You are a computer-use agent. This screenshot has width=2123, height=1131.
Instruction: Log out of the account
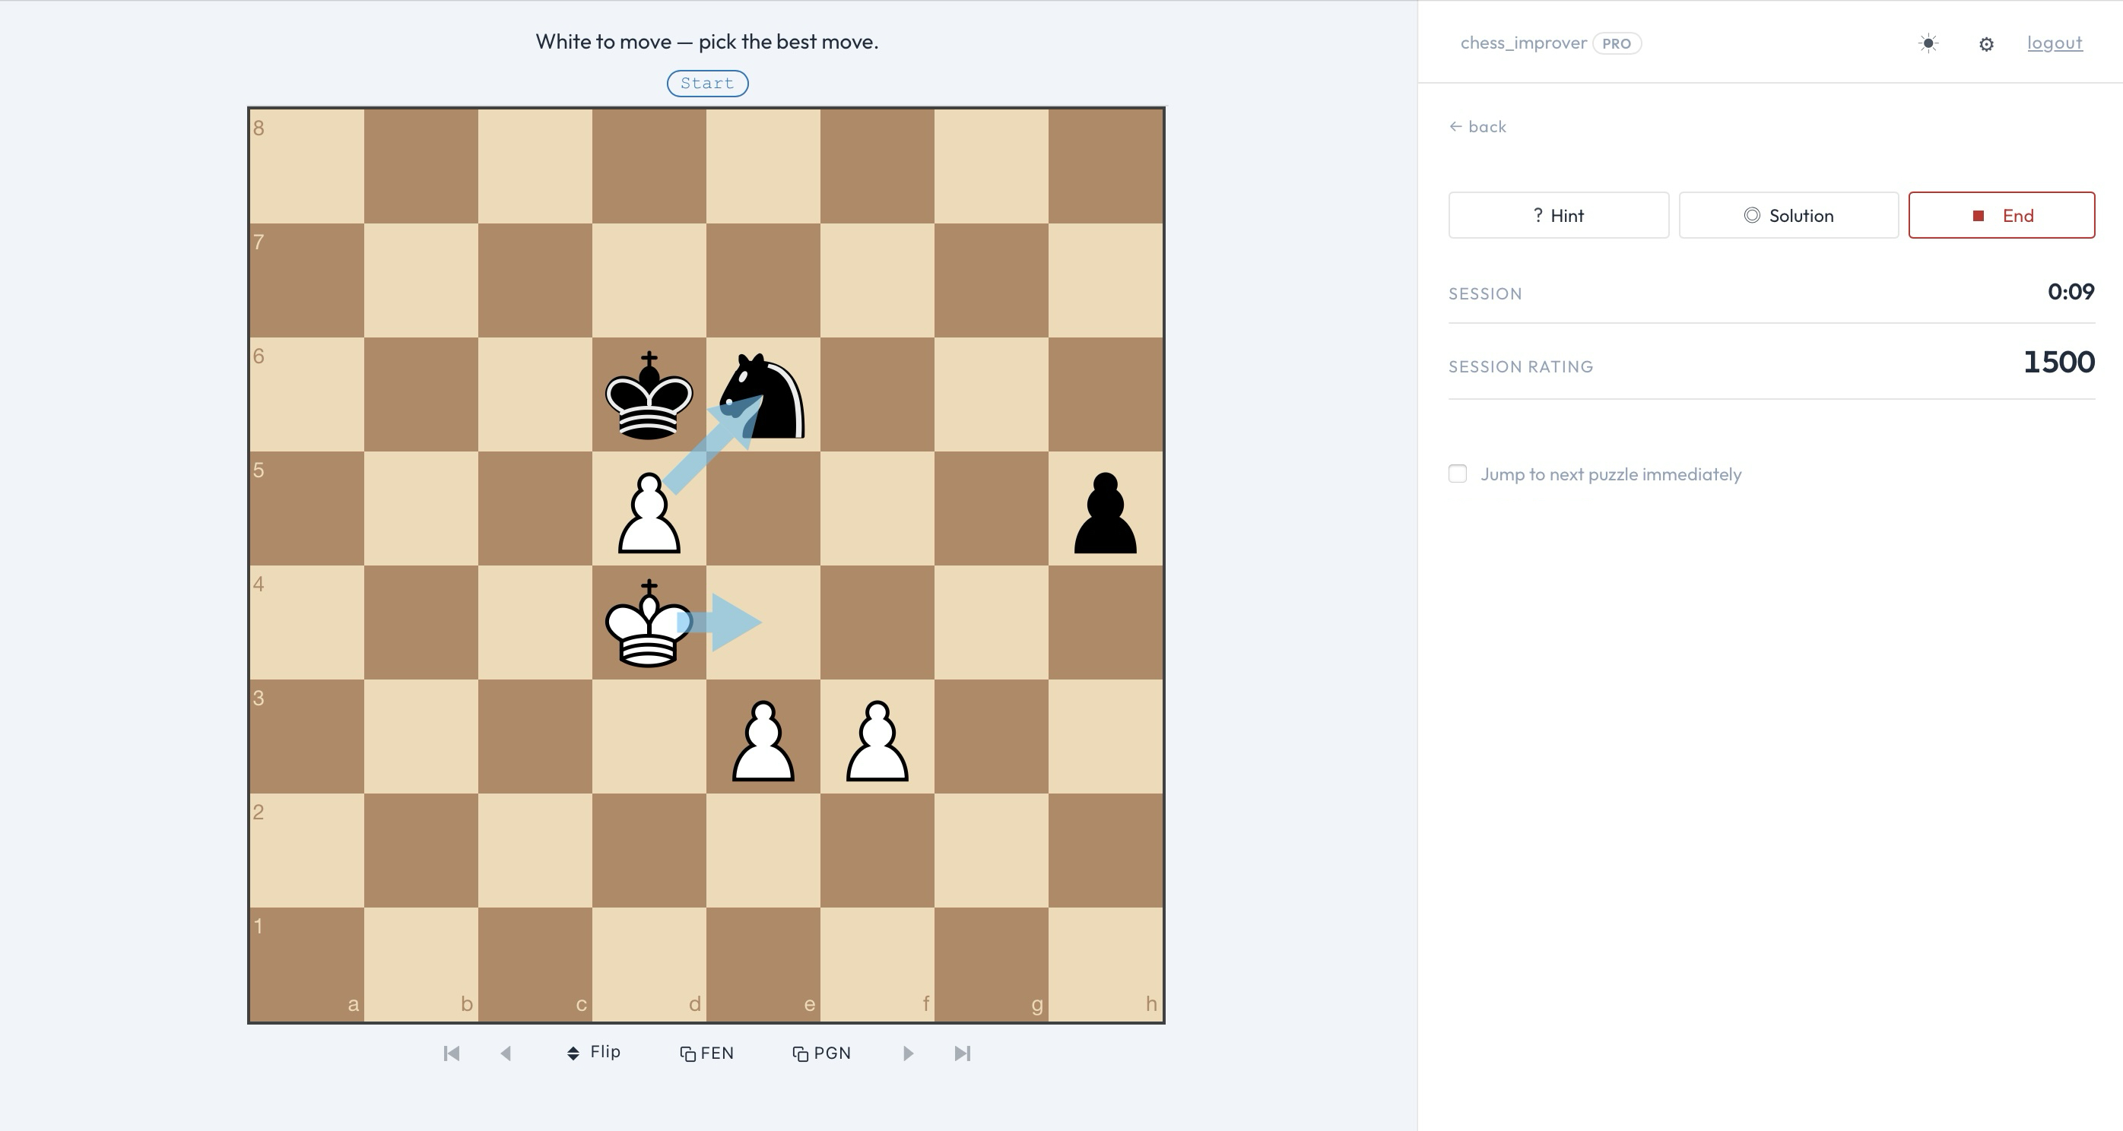(x=2054, y=43)
